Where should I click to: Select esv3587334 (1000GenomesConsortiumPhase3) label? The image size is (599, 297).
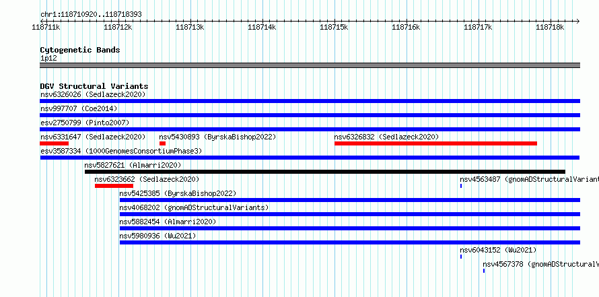121,151
